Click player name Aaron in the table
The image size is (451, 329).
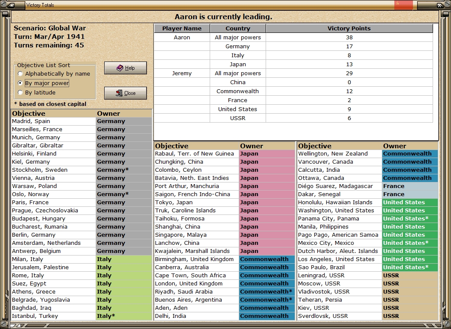(x=182, y=38)
